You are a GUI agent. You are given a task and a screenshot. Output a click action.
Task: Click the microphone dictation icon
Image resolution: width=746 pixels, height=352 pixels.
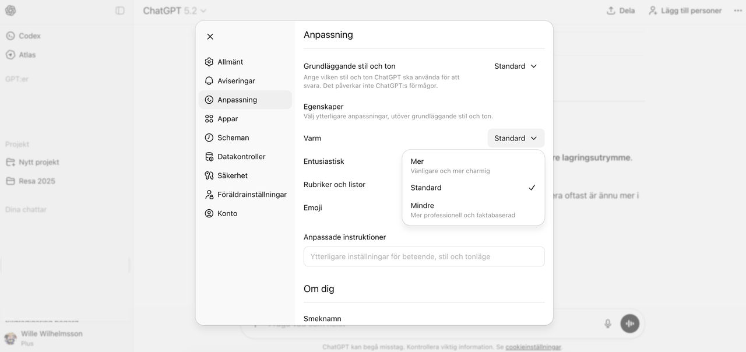point(608,323)
